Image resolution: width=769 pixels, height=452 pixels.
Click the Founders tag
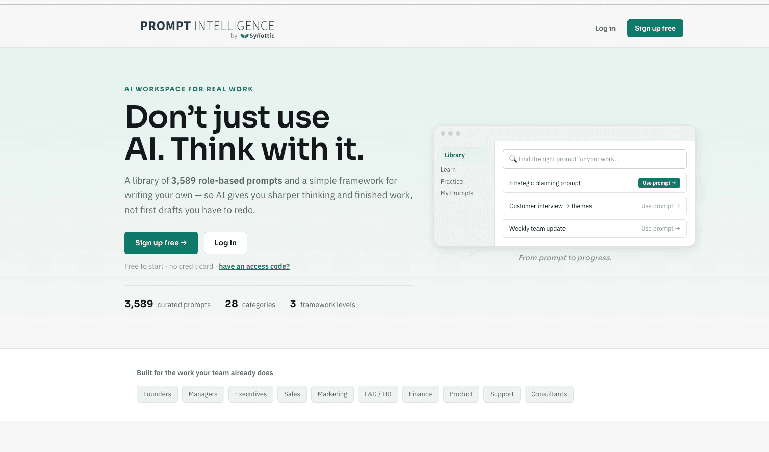coord(157,394)
